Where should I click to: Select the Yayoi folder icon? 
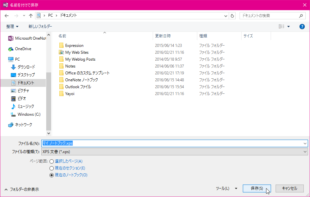[61, 93]
